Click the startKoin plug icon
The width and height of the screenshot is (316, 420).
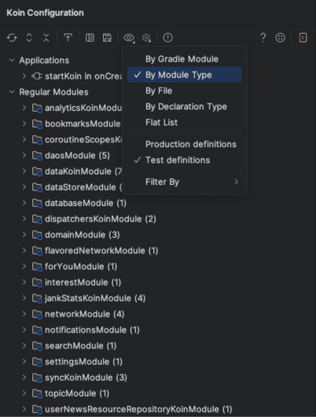pos(37,76)
